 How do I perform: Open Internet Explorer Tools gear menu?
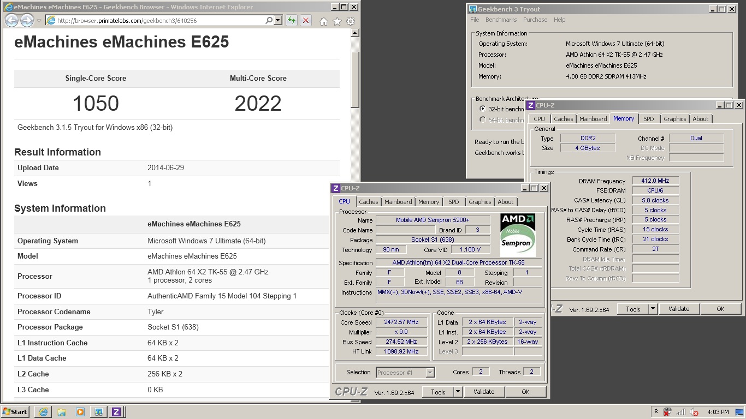(351, 21)
